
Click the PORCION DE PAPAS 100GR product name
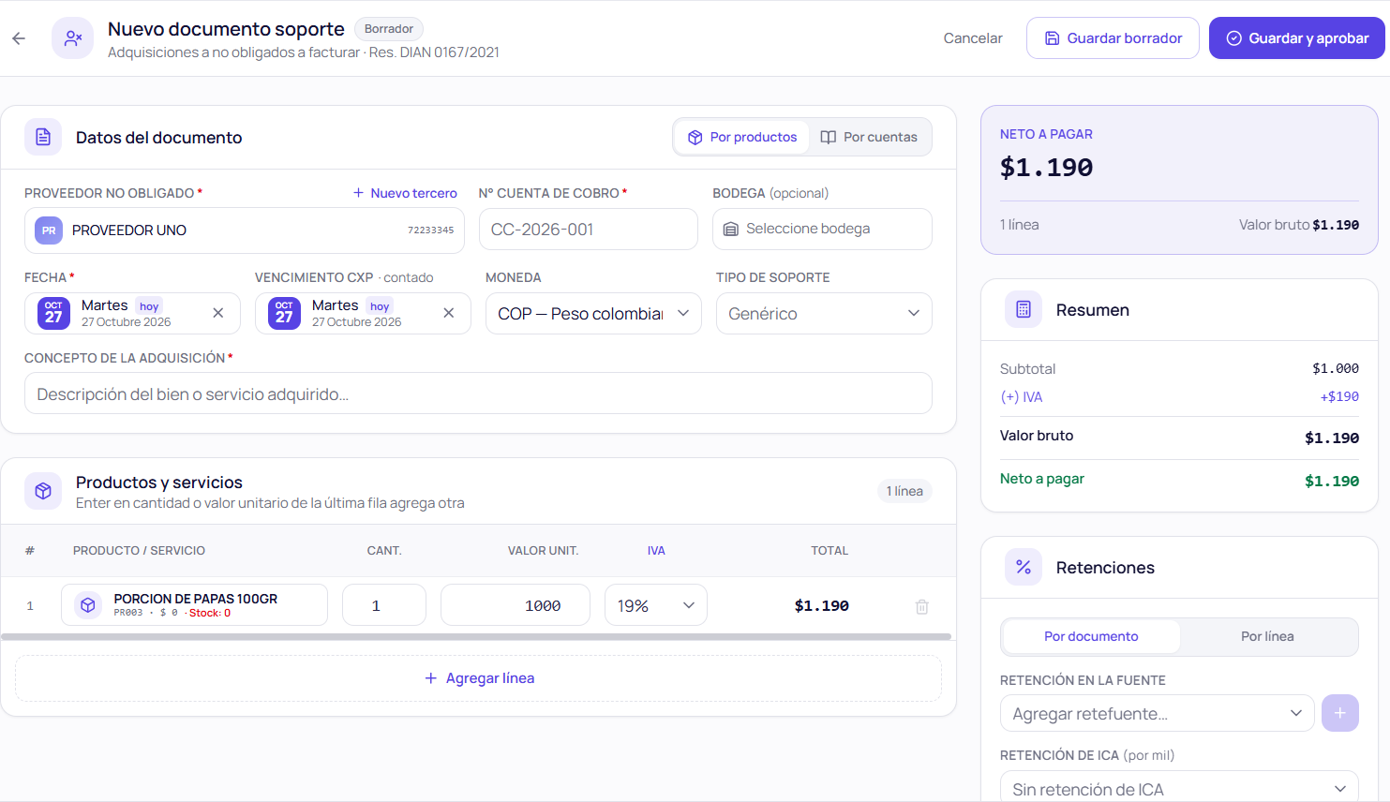click(196, 599)
